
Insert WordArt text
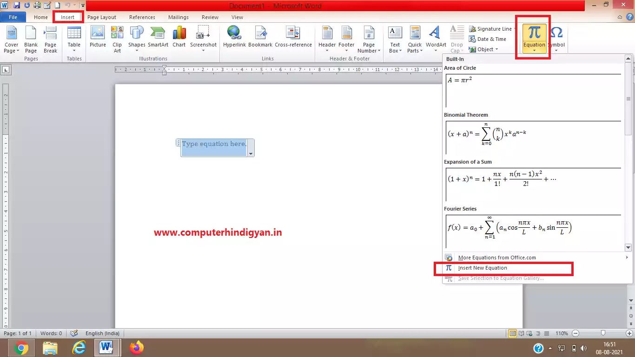click(x=436, y=40)
